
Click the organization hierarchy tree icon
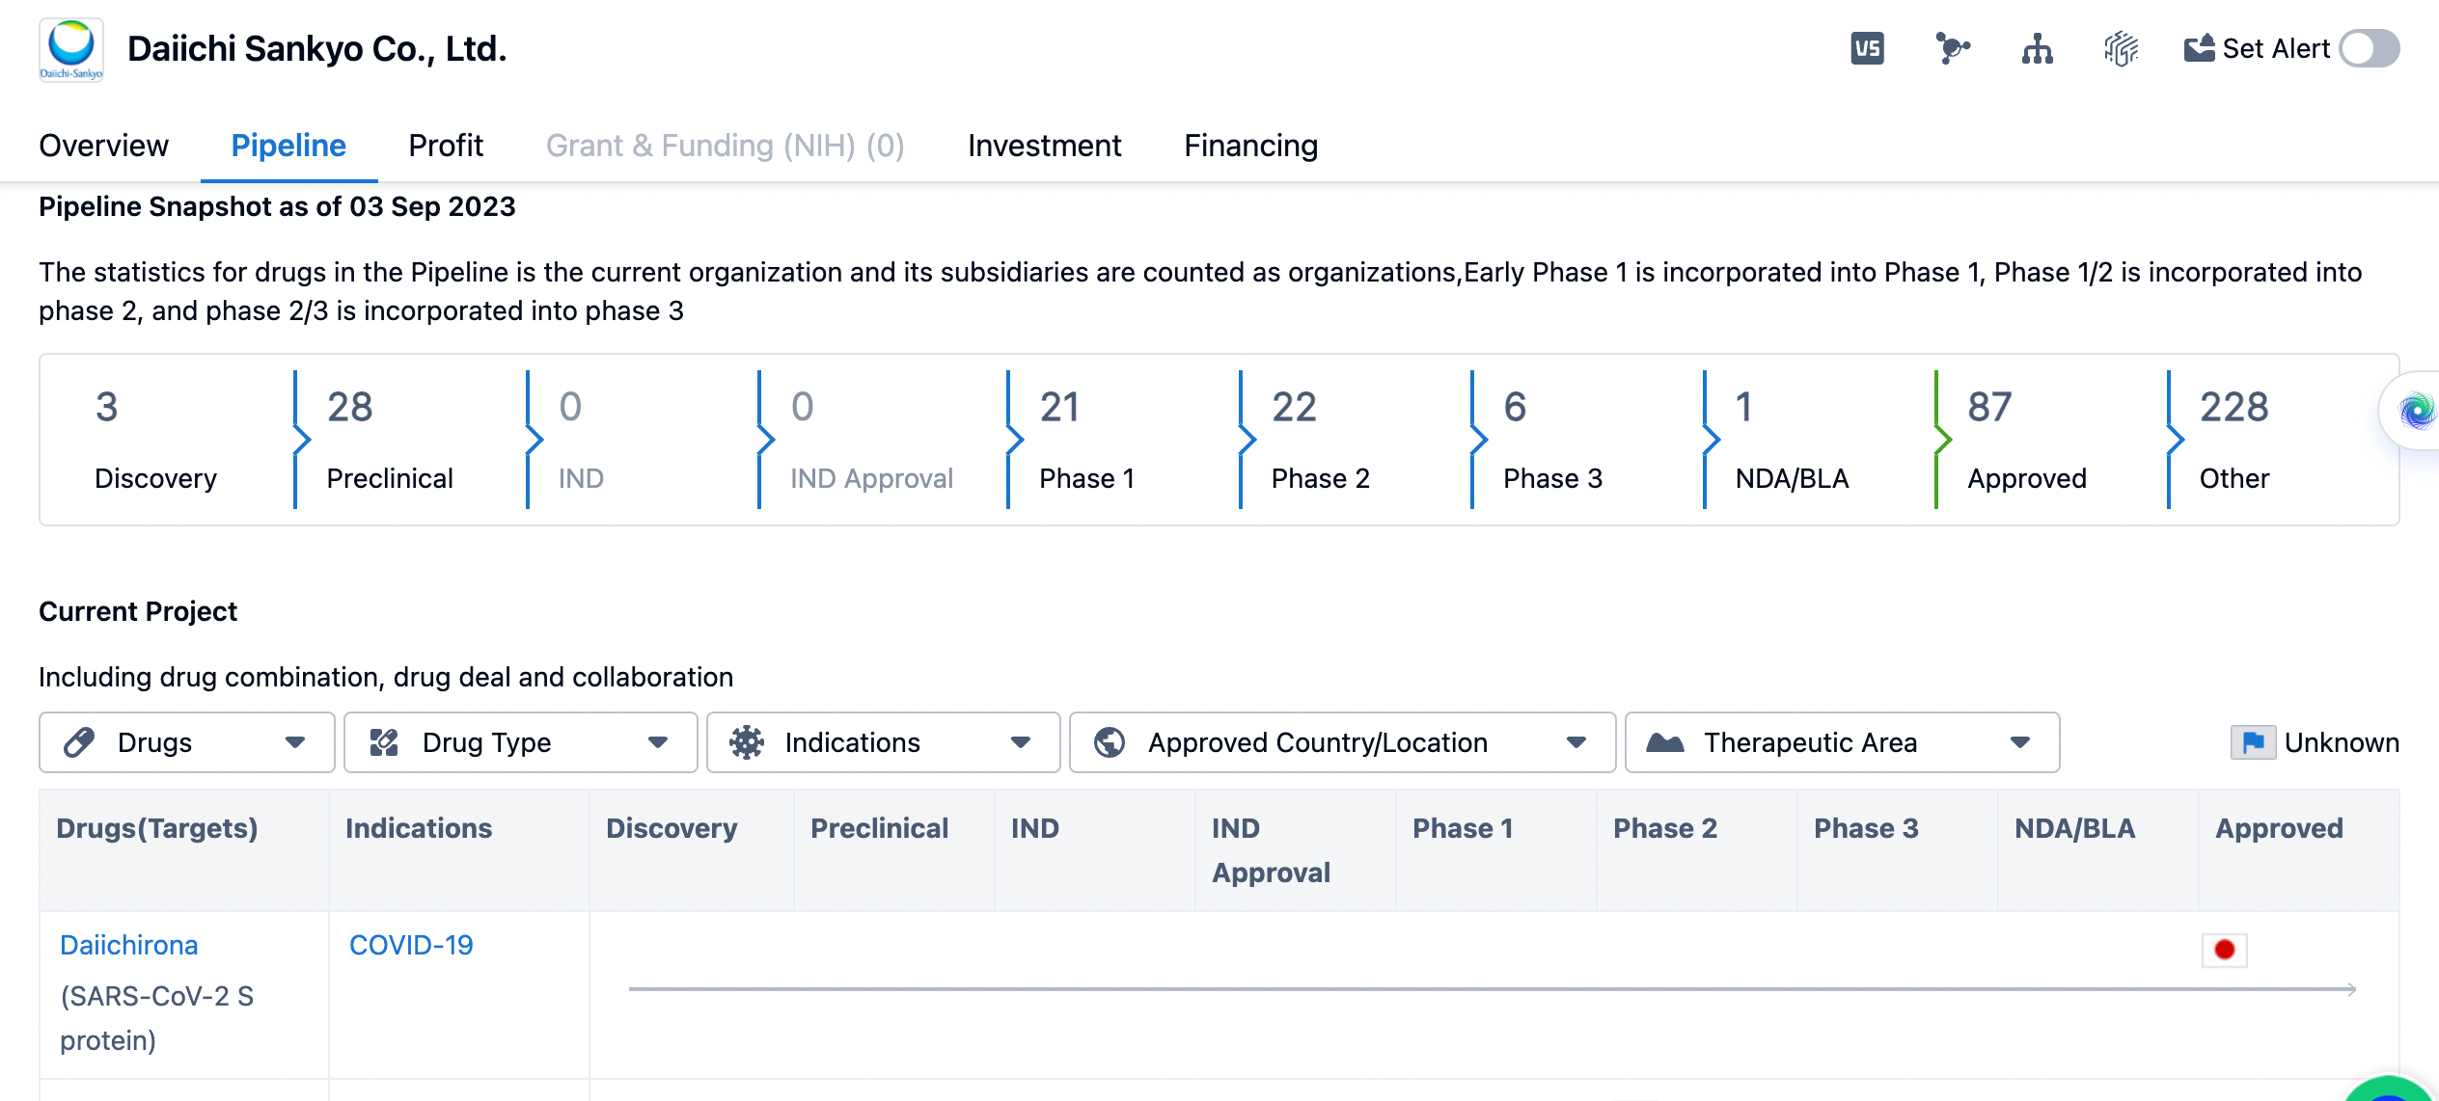2037,48
